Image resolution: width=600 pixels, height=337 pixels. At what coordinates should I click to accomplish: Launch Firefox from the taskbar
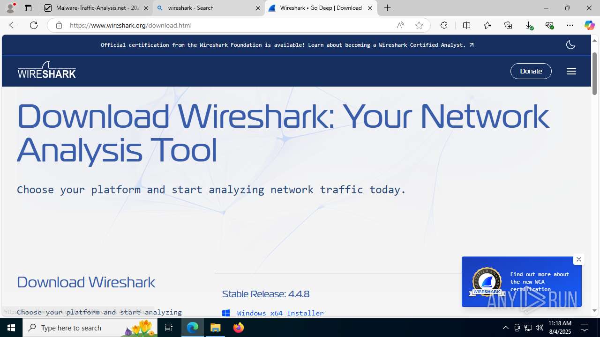pyautogui.click(x=239, y=328)
